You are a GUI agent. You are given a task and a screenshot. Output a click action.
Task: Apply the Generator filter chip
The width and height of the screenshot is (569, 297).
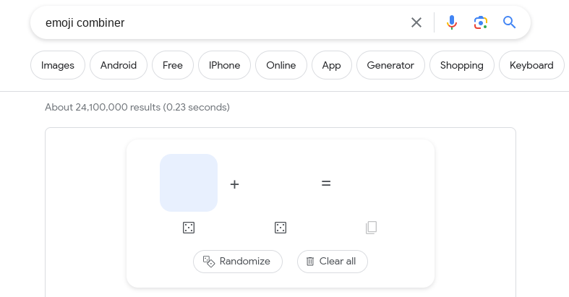390,65
